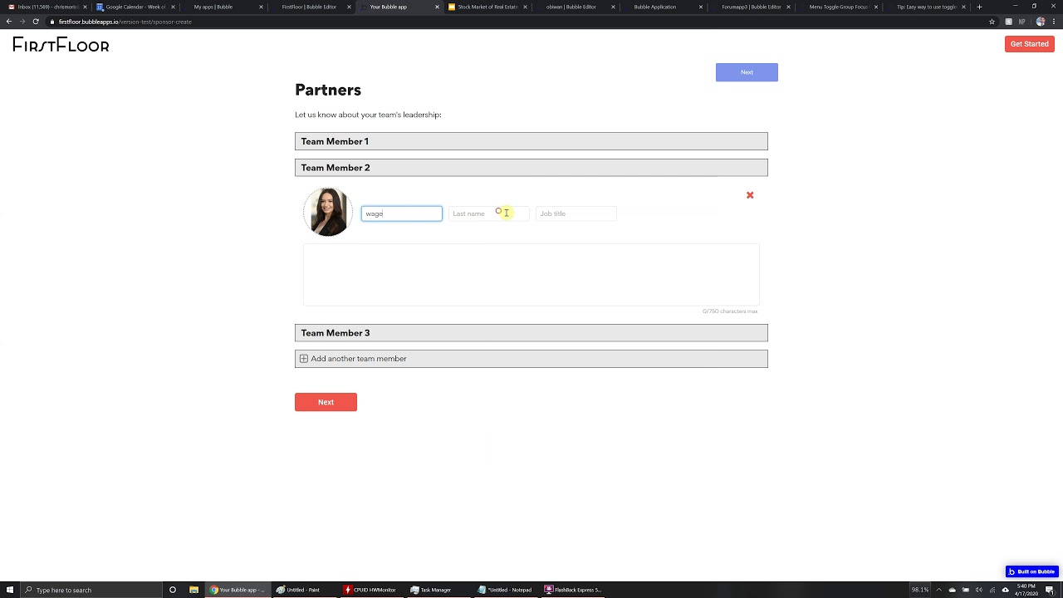Switch to Google Calendar tab
This screenshot has height=598, width=1063.
(x=135, y=7)
